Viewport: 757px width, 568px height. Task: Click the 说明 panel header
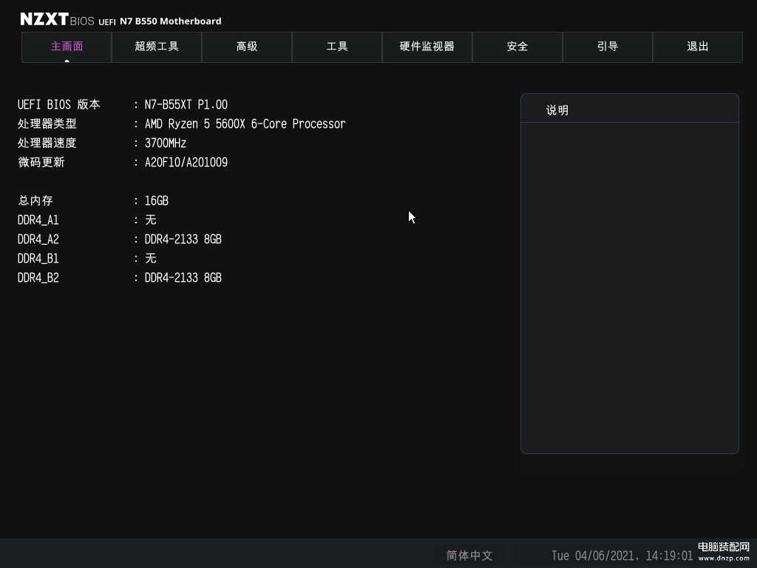[630, 109]
